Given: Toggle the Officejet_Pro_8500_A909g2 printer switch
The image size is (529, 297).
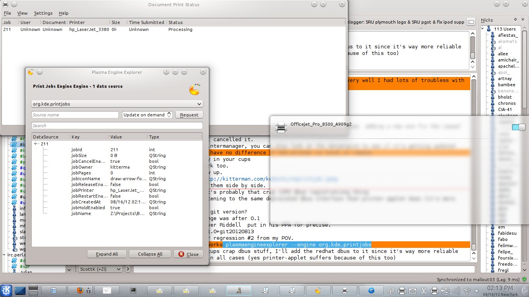Looking at the screenshot, I should (518, 127).
